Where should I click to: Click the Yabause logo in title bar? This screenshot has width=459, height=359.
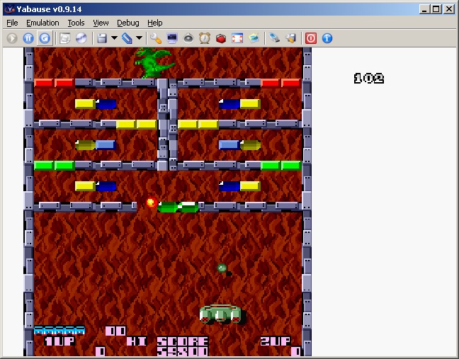(x=10, y=9)
